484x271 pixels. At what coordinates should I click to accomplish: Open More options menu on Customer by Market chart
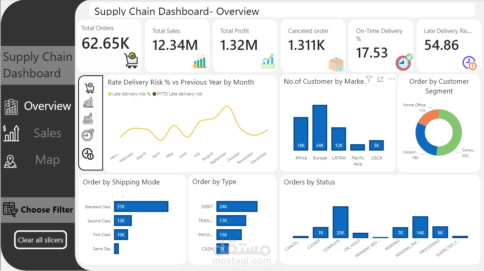click(x=391, y=79)
